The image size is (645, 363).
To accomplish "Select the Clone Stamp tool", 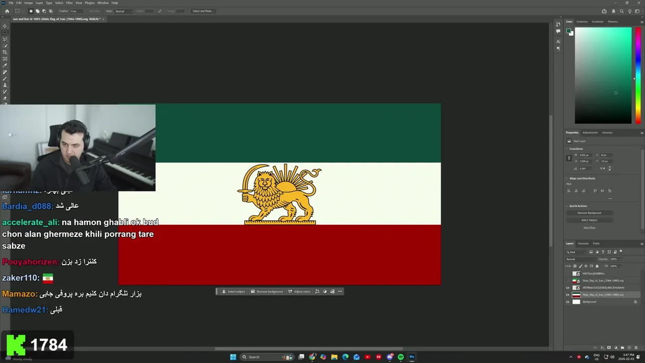I will pos(5,85).
